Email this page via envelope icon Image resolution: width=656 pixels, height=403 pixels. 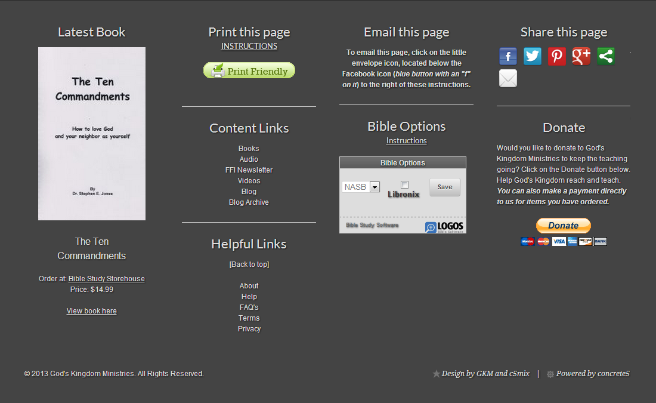(x=508, y=78)
